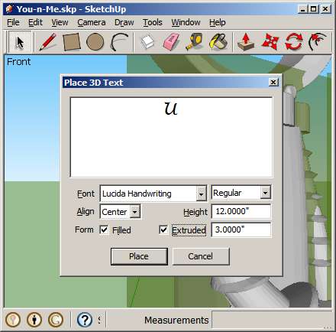Pick the red Pencil line tool
The image size is (336, 332).
tap(47, 41)
